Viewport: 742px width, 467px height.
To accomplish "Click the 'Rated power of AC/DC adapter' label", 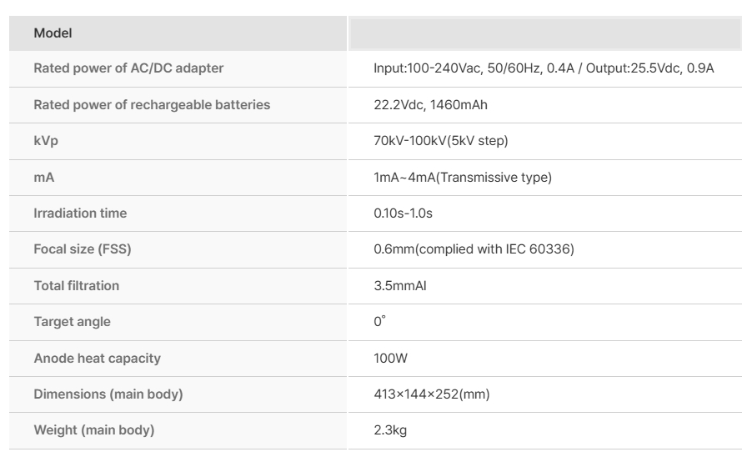I will click(x=128, y=68).
